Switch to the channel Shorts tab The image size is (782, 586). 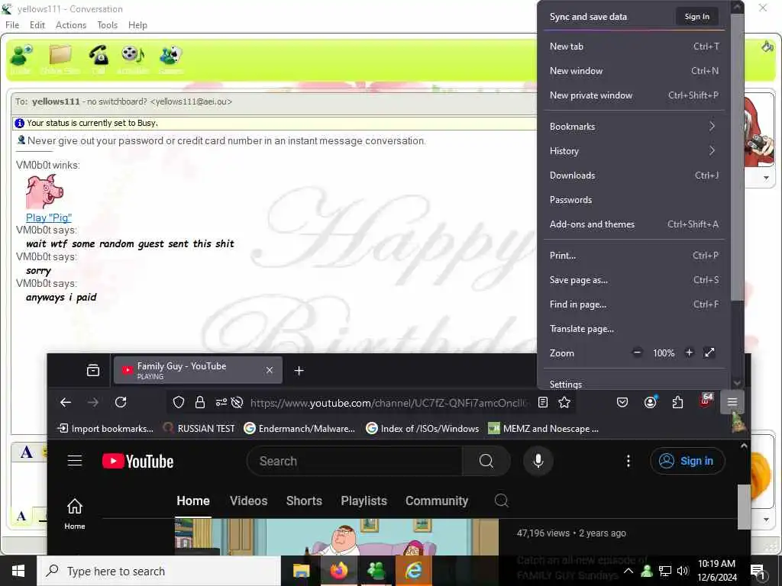(x=304, y=501)
